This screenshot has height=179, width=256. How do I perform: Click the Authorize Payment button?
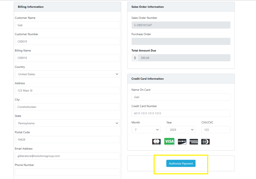coord(181,163)
